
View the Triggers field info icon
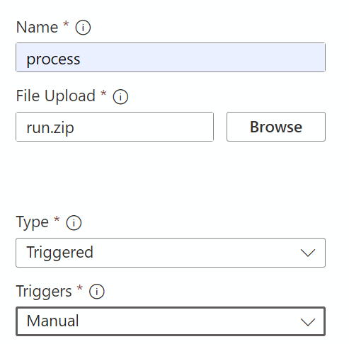[x=96, y=292]
